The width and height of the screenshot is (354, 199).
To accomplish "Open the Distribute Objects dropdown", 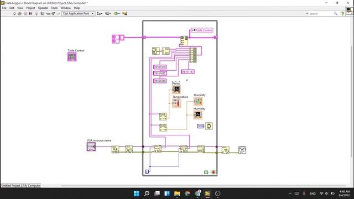I will 108,13.
